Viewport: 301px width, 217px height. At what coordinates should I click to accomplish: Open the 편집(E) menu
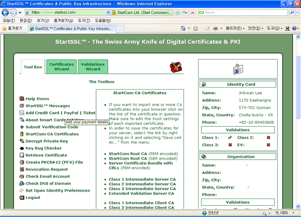(x=26, y=21)
